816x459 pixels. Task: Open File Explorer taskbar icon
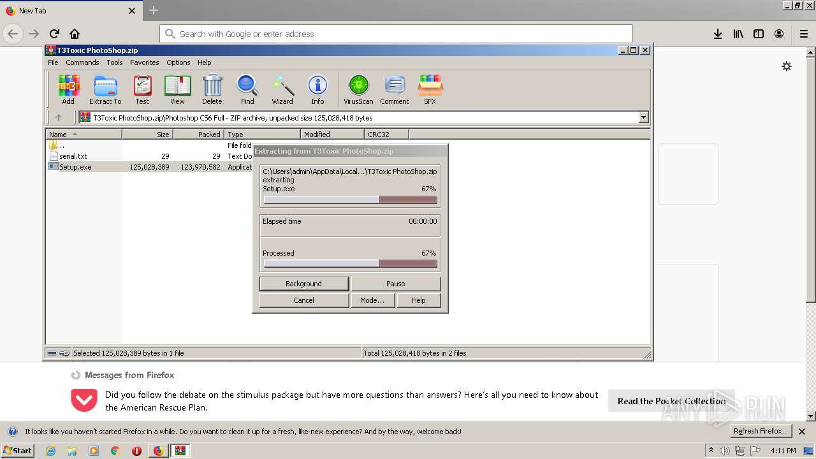tap(72, 451)
